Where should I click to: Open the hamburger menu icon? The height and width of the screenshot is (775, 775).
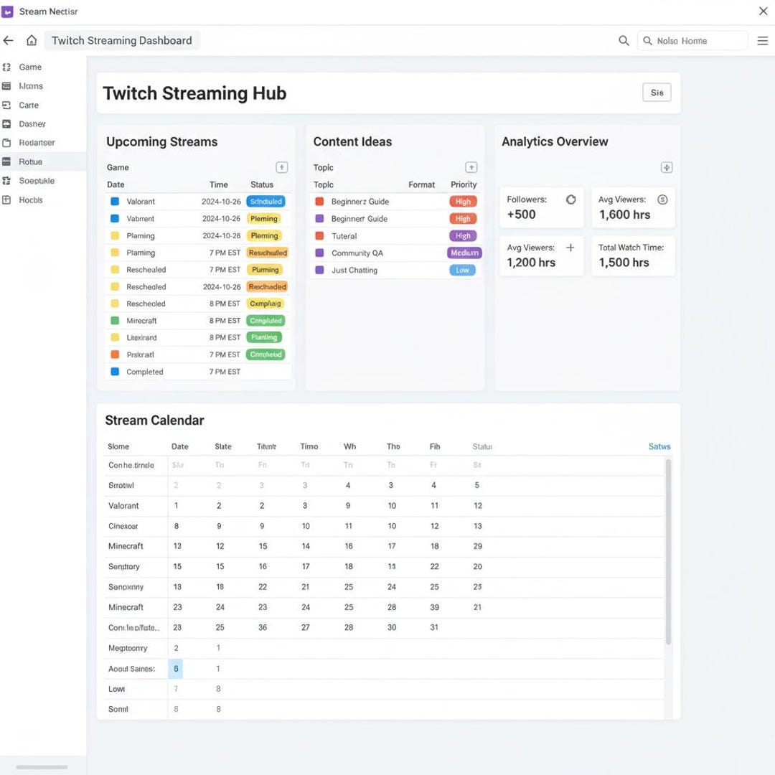[x=763, y=40]
